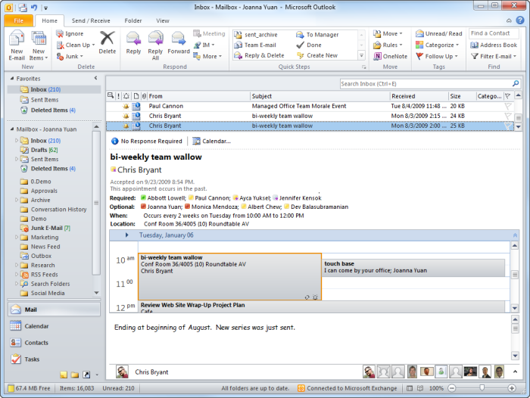The width and height of the screenshot is (530, 398).
Task: Open the Follow Up flag menu
Action: [436, 56]
